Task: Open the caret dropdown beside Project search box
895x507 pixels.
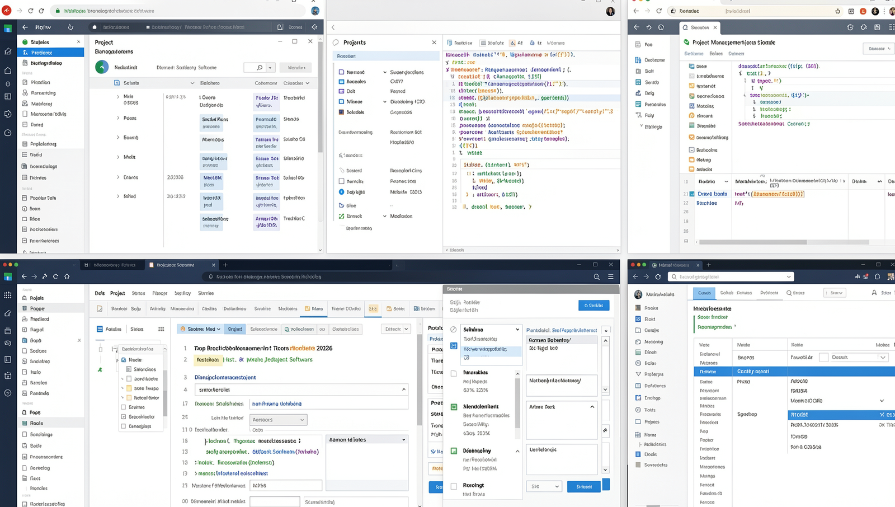Action: (x=270, y=68)
